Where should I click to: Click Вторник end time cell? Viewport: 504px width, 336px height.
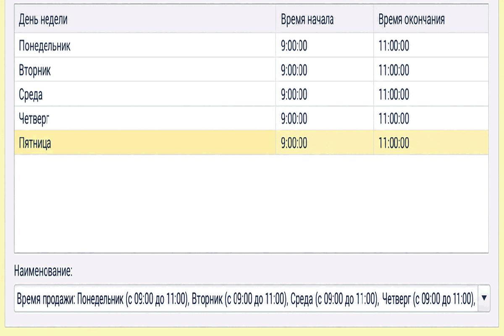tap(431, 70)
